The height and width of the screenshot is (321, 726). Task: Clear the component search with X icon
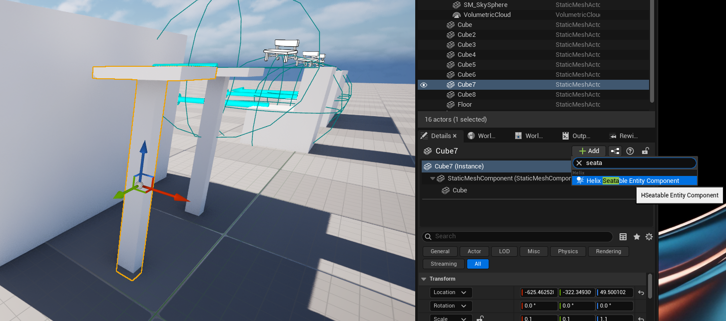[x=579, y=163]
